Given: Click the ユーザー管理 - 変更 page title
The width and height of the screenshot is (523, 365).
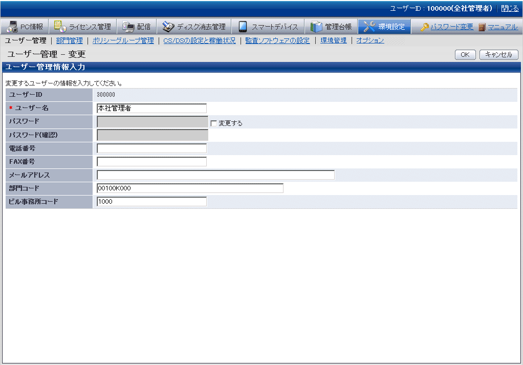Looking at the screenshot, I should pyautogui.click(x=47, y=54).
